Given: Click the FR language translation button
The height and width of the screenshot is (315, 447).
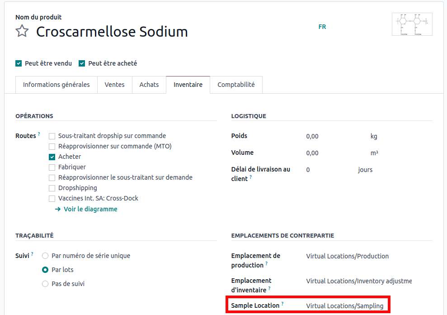Looking at the screenshot, I should click(x=322, y=27).
